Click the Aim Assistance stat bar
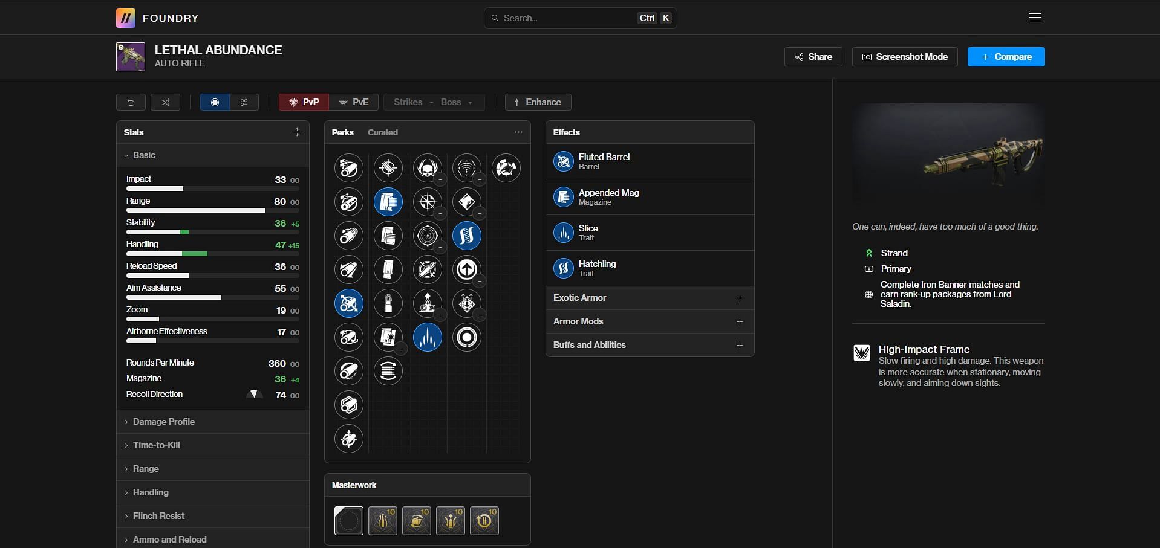Screen dimensions: 1160x548 coord(212,297)
